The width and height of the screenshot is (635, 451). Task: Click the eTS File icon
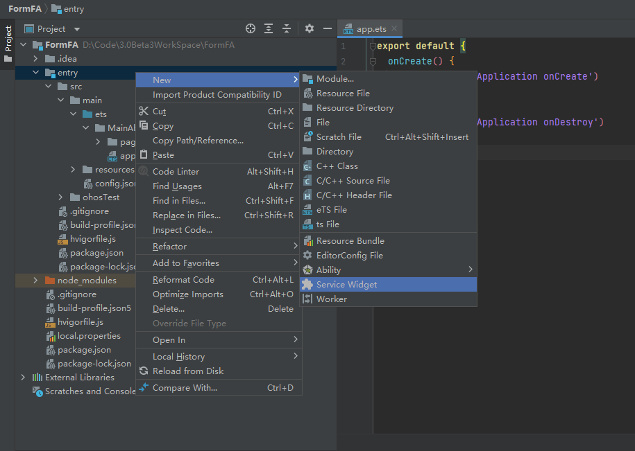pos(307,210)
